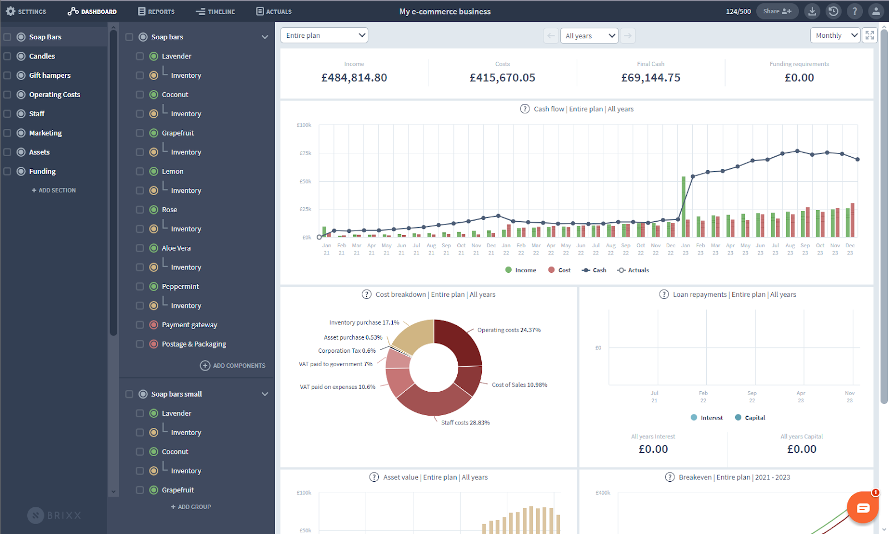Open the chat support bubble
889x534 pixels.
(x=862, y=507)
